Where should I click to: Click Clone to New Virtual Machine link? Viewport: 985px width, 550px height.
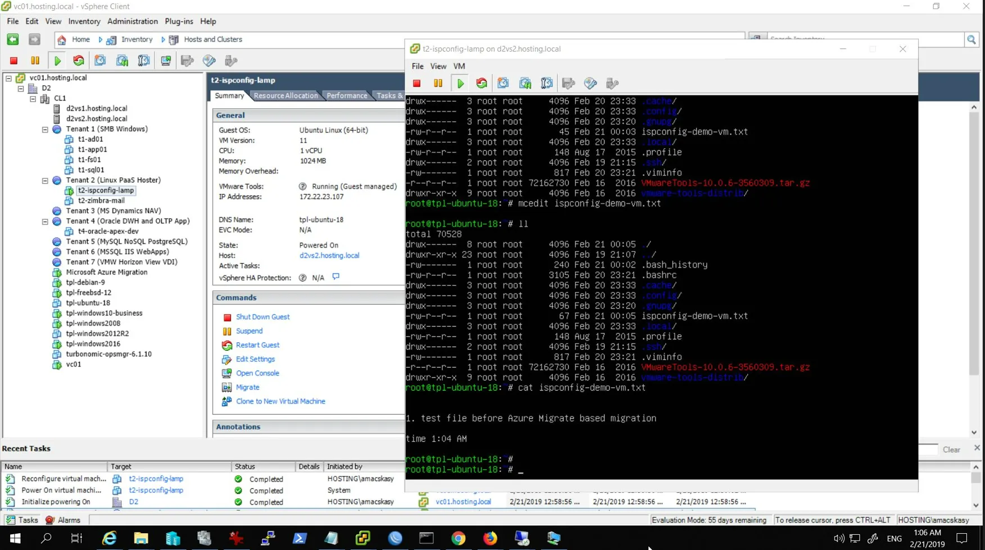pos(280,401)
